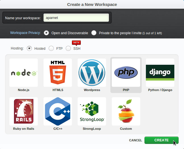Click the PHP caption text
184x149 pixels.
tap(126, 90)
